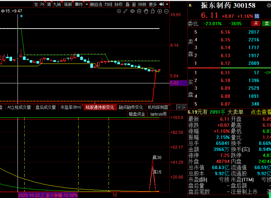Screen dimensions: 271x198
Task: Click the 叠 overlay button
Action: click(x=127, y=4)
